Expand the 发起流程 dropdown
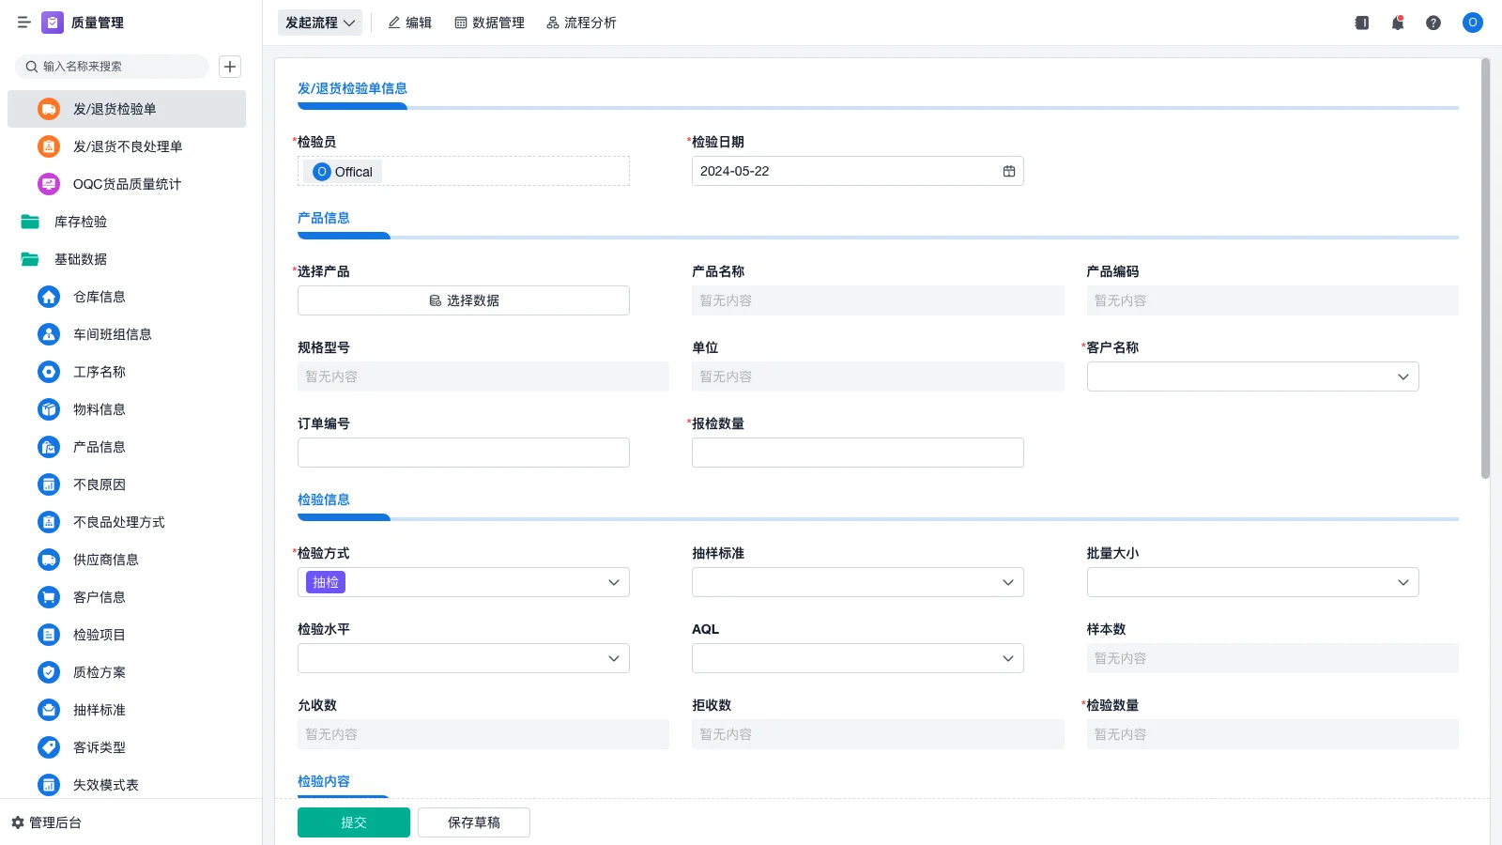 pos(320,23)
